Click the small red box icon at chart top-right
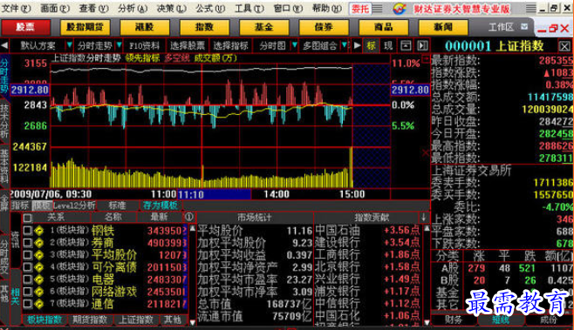 (426, 58)
